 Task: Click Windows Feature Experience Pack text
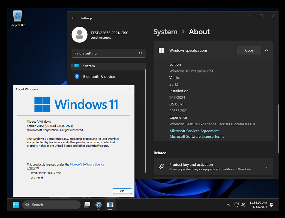(x=212, y=124)
